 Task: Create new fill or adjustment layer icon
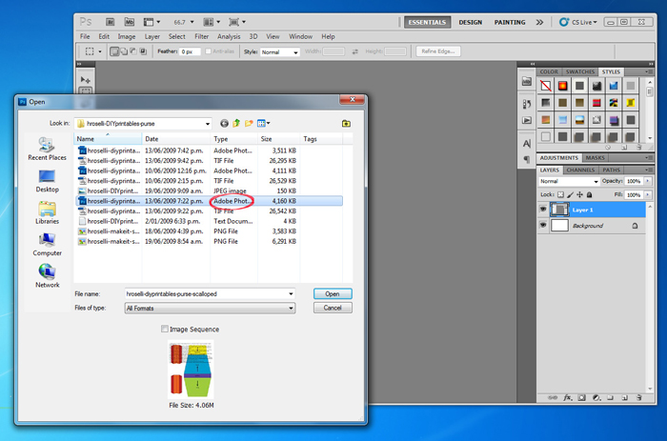coord(596,397)
